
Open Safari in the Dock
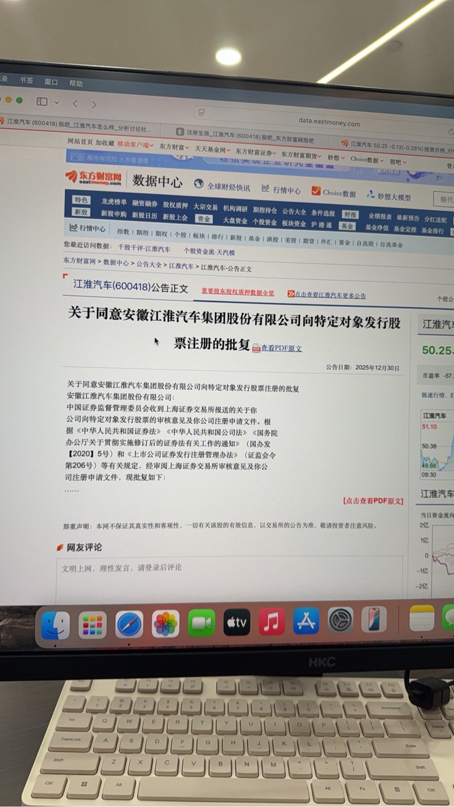click(129, 624)
